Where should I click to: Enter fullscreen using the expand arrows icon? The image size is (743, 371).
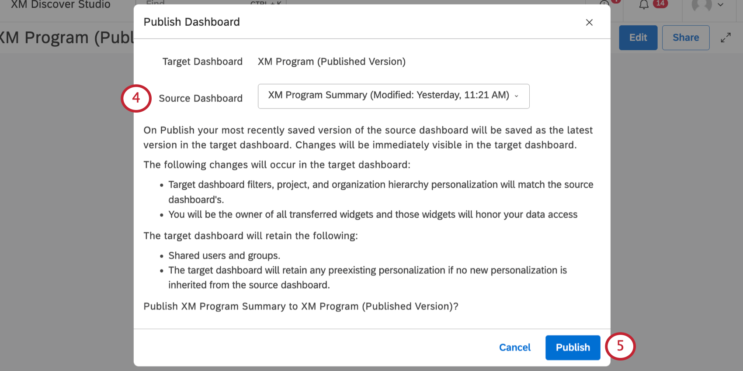(726, 38)
